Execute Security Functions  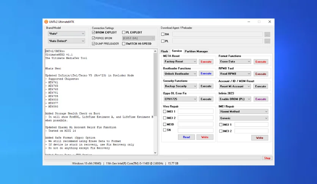(206, 86)
